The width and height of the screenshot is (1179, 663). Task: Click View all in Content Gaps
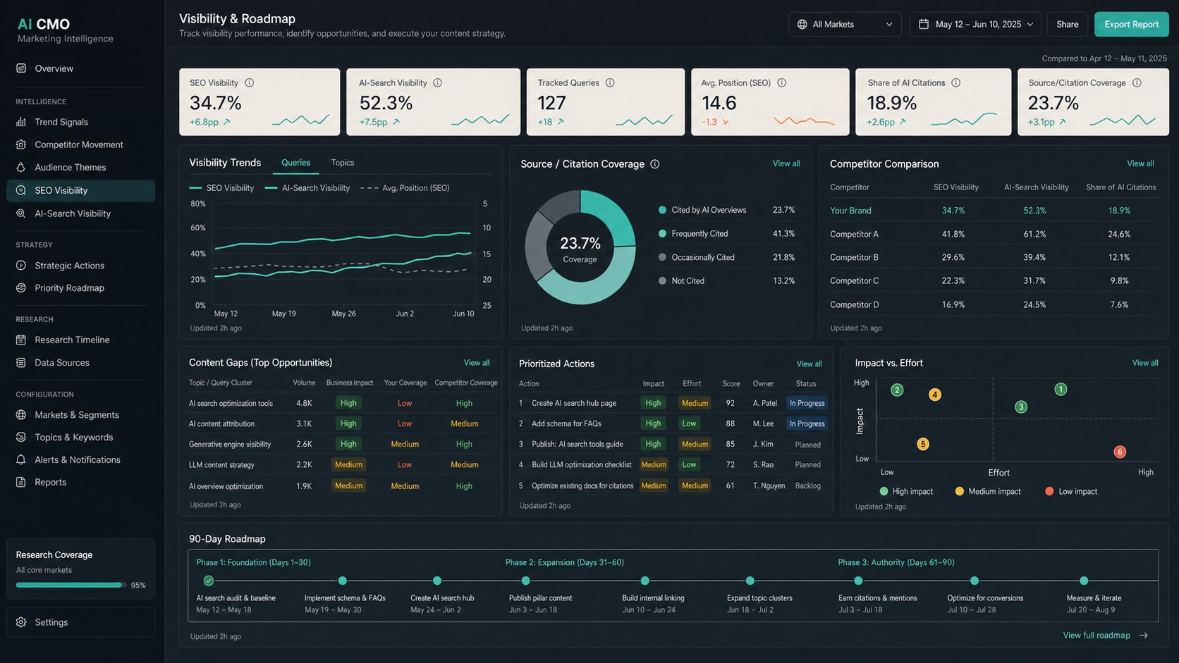pyautogui.click(x=477, y=363)
